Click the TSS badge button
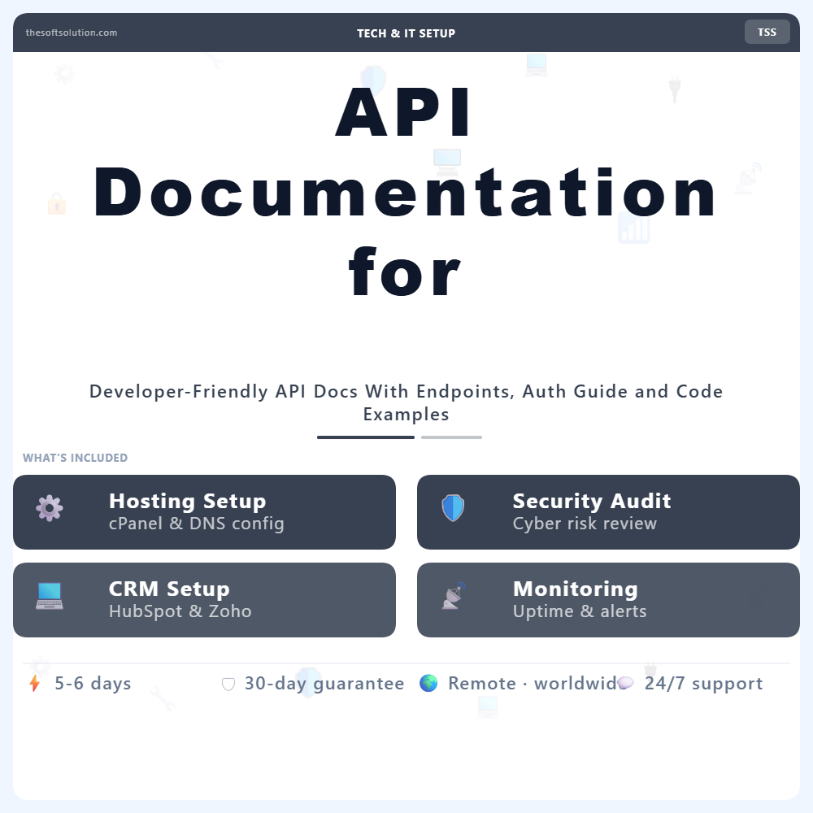Screen dimensions: 813x813 pyautogui.click(x=767, y=33)
